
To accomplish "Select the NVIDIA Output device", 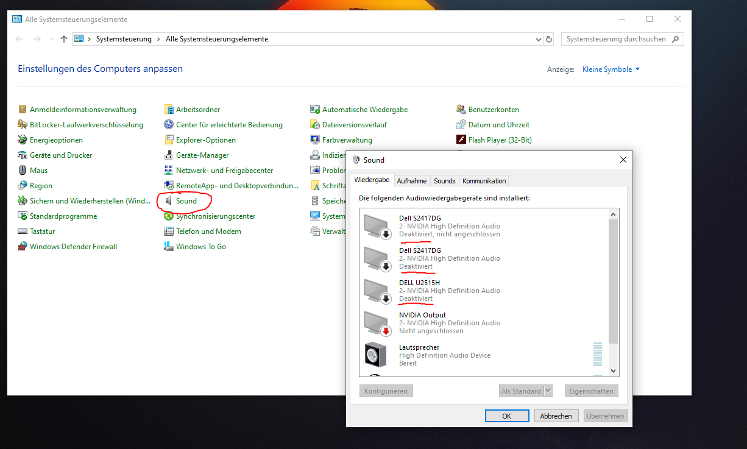I will coord(484,323).
